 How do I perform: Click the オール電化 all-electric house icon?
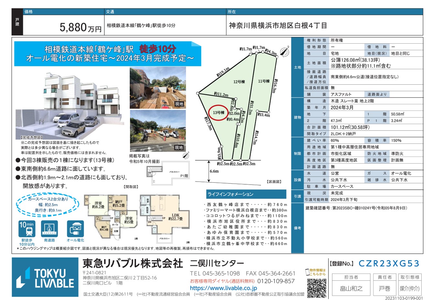coord(75,229)
